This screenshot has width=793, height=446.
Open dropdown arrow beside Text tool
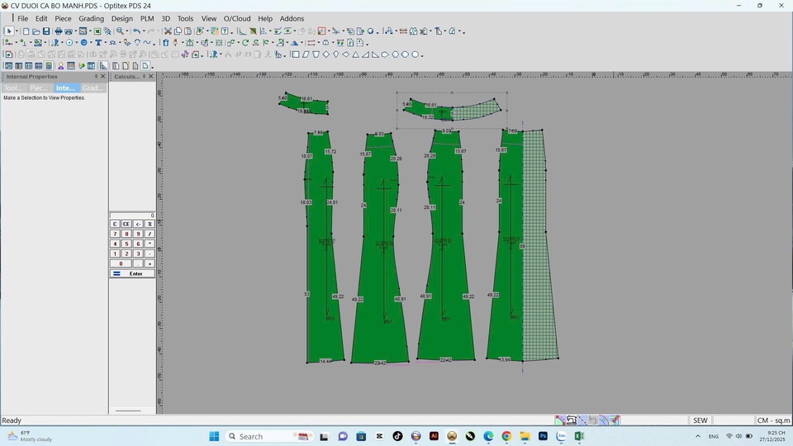point(104,43)
